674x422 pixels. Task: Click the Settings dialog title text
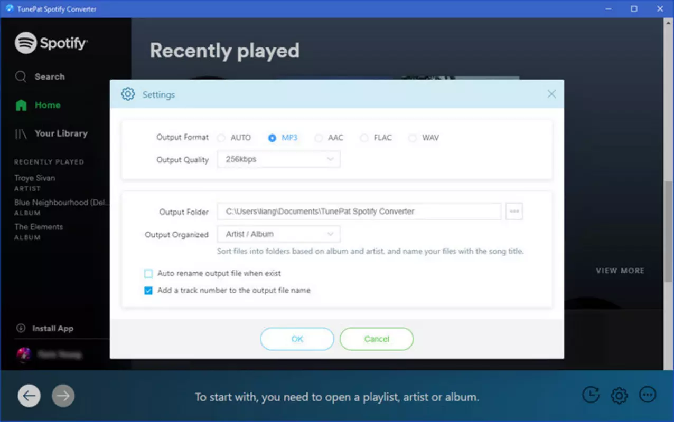tap(158, 94)
